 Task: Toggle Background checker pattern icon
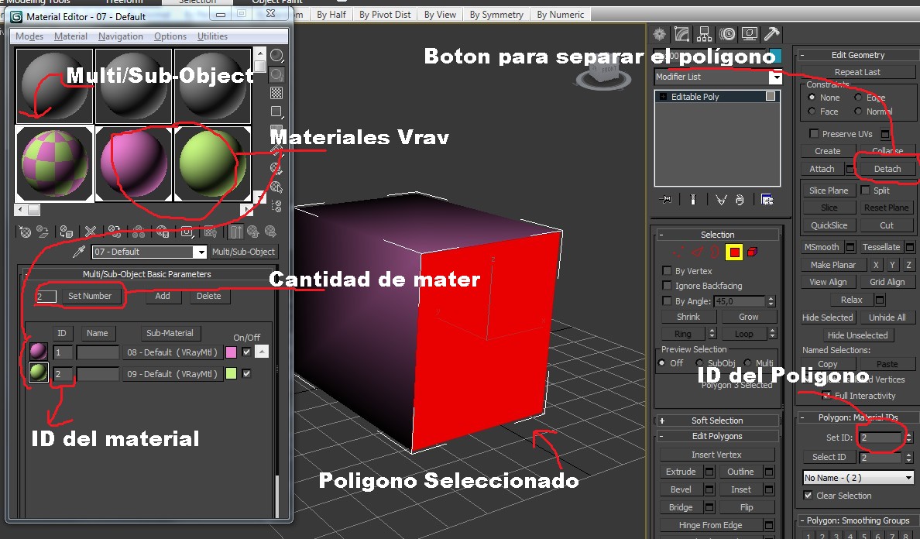[276, 93]
